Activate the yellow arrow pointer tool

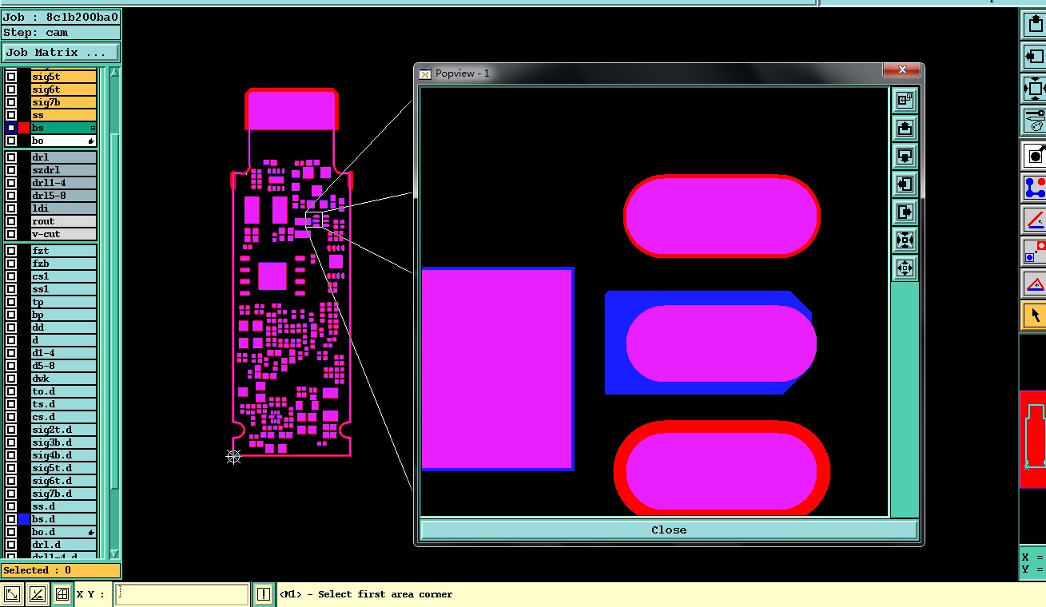pyautogui.click(x=1035, y=315)
